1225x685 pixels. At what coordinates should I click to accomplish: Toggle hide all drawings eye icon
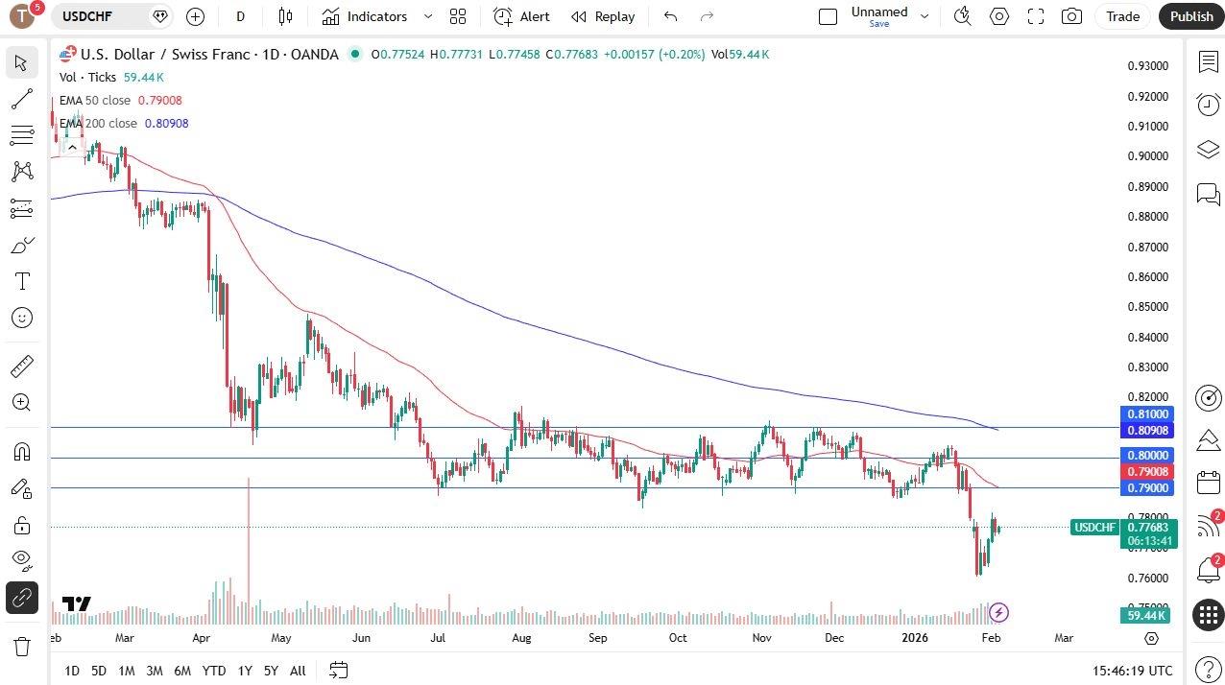21,559
